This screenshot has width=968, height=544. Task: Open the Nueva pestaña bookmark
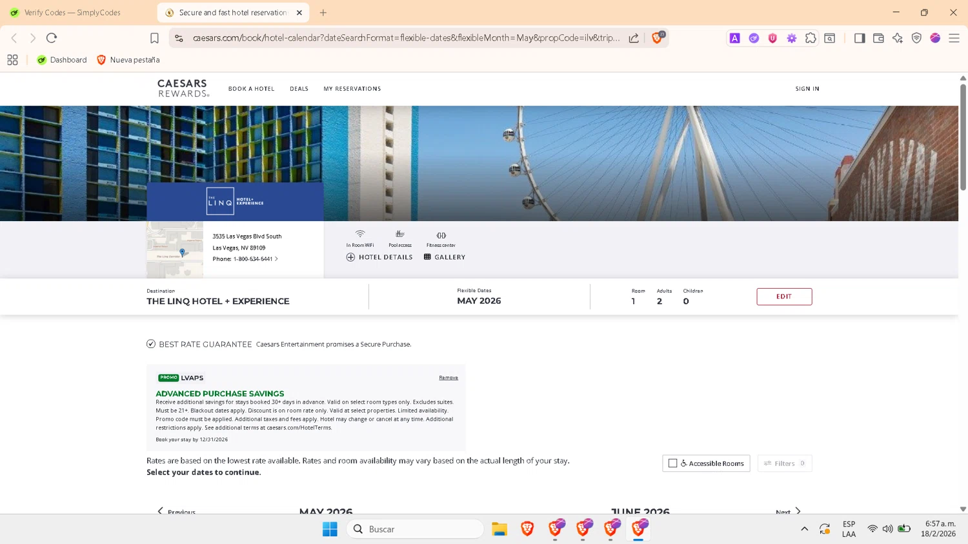[128, 60]
